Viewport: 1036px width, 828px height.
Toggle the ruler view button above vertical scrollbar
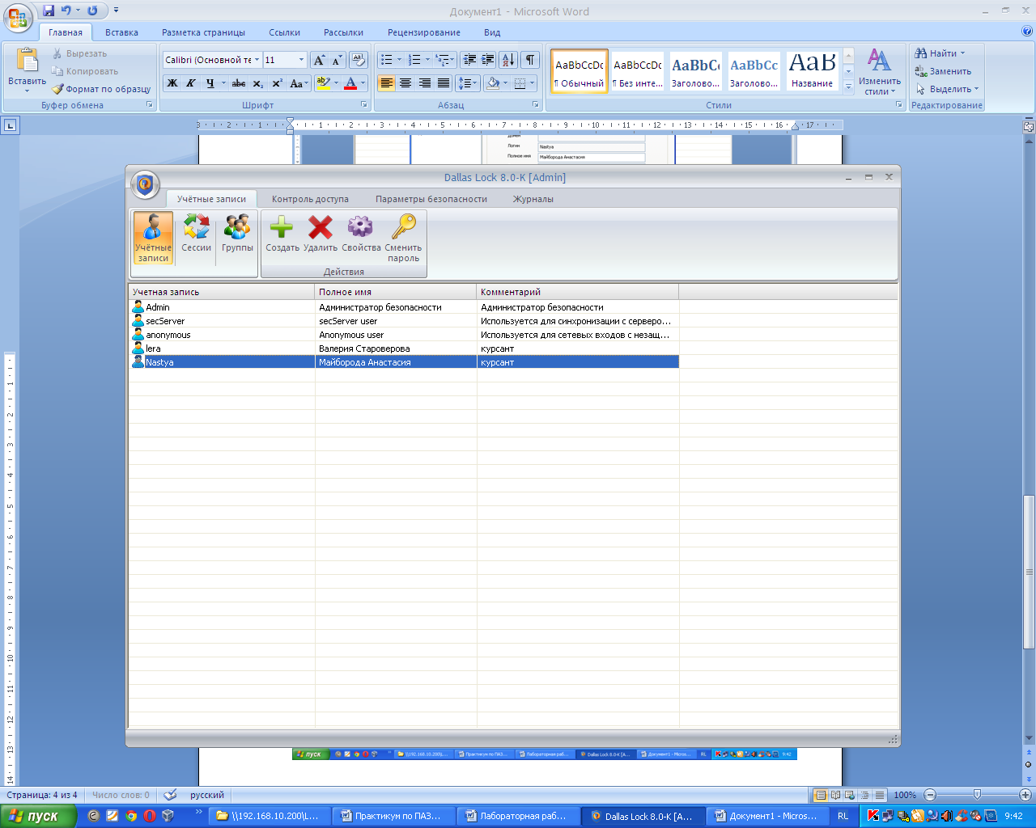[1029, 127]
